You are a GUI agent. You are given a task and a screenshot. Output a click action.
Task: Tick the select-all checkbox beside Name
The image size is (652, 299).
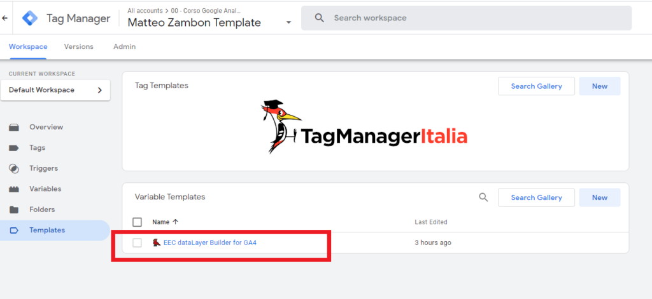(x=138, y=222)
